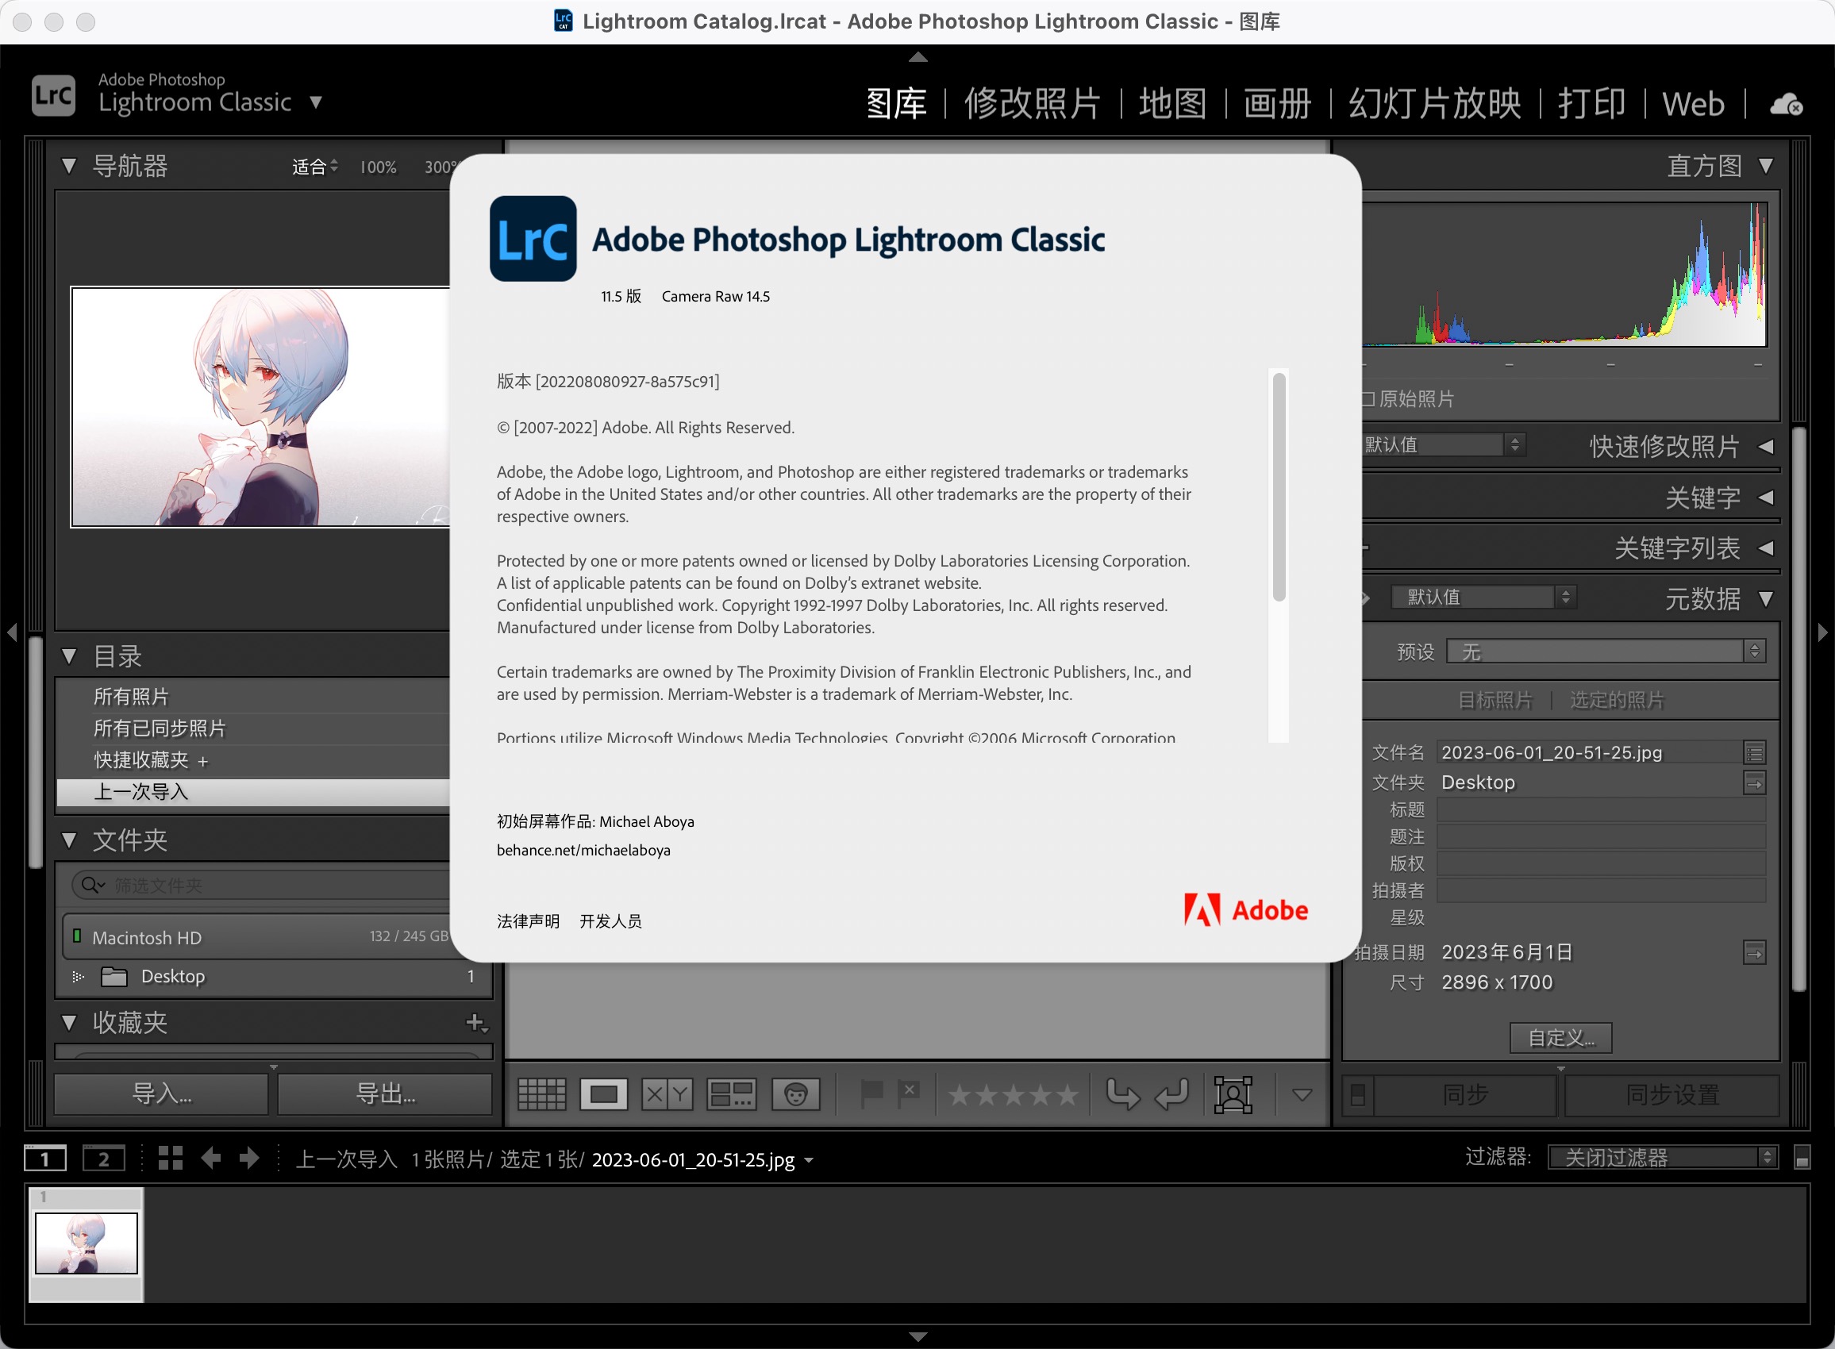
Task: Select main window display button 1
Action: (45, 1158)
